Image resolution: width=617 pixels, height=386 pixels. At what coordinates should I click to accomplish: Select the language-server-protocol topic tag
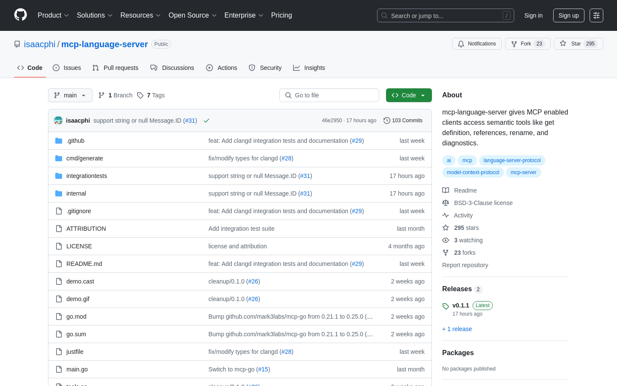click(512, 160)
